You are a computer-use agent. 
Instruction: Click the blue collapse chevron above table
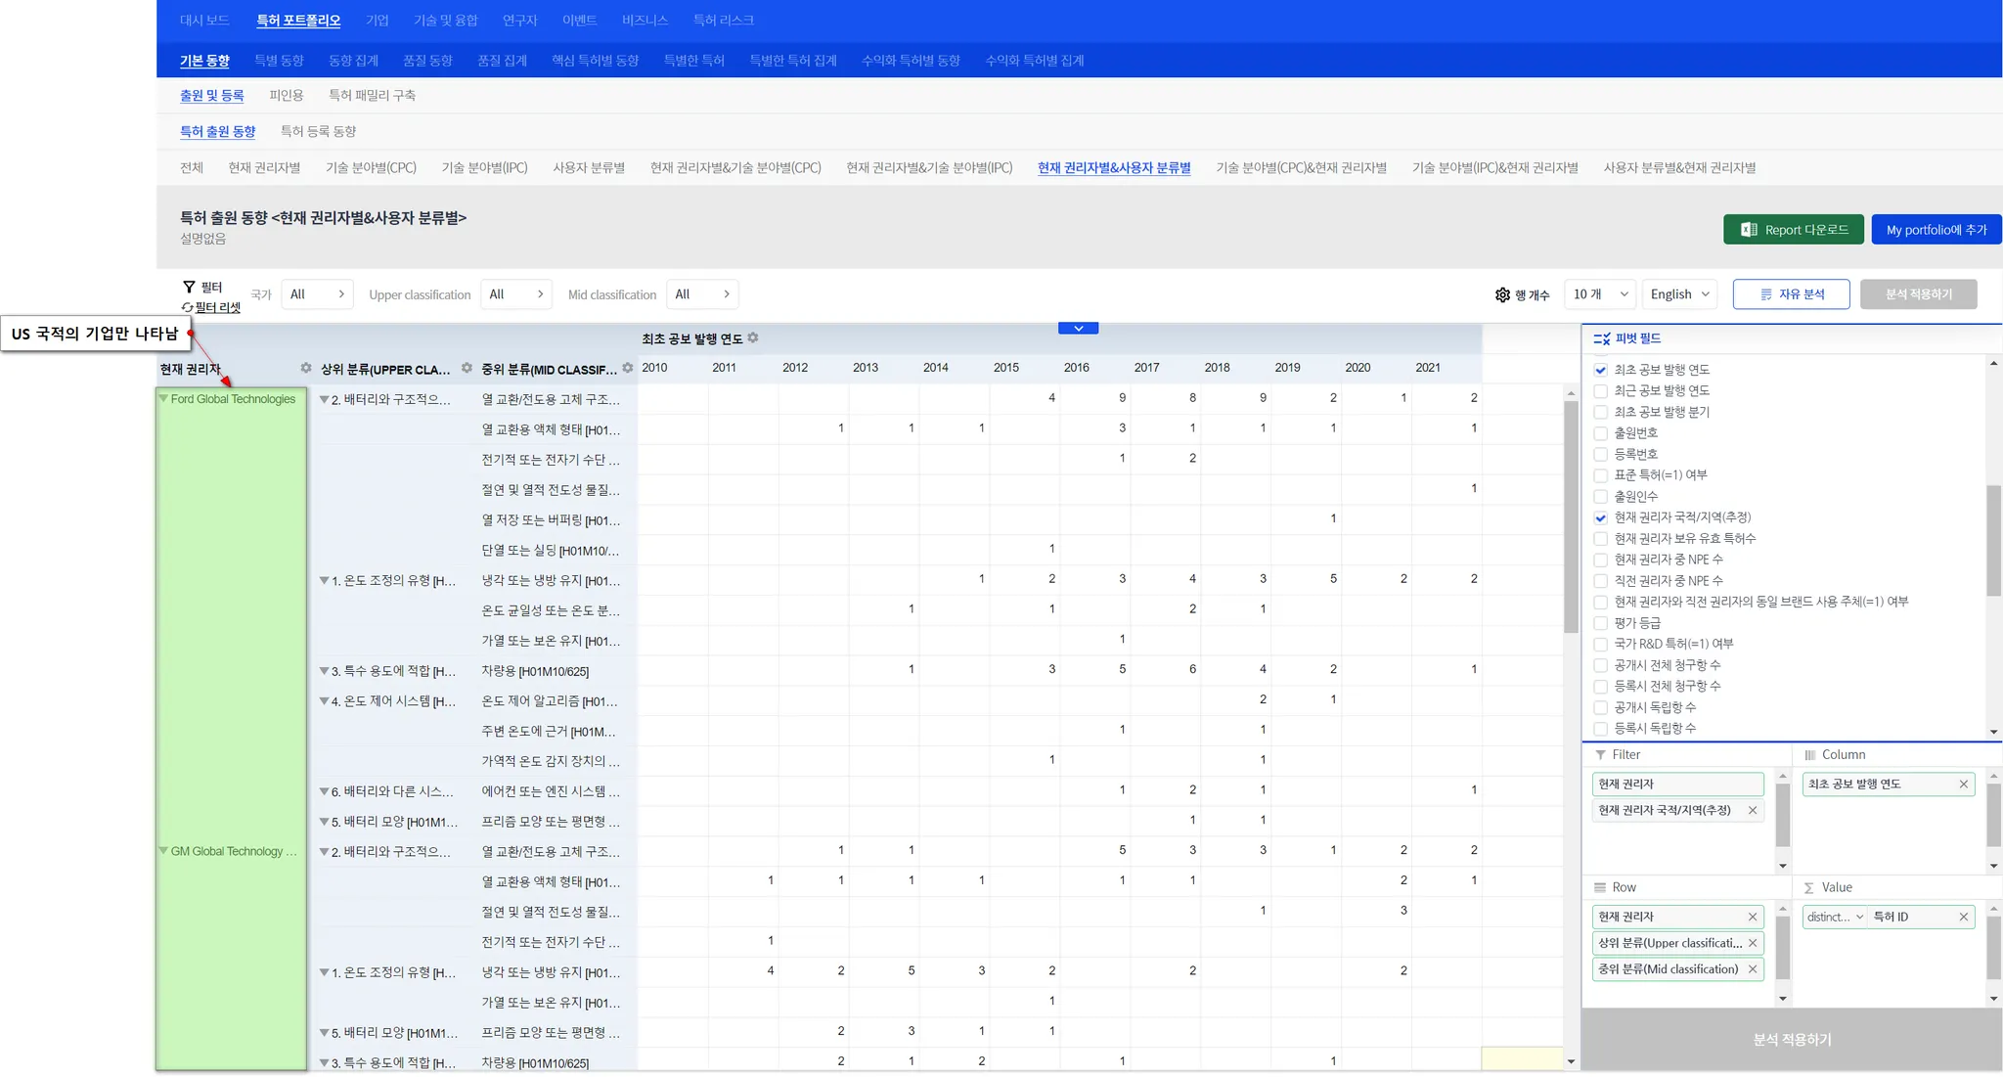pyautogui.click(x=1078, y=329)
